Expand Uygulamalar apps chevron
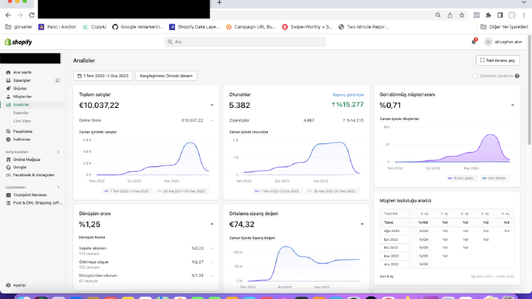The height and width of the screenshot is (299, 532). (x=58, y=187)
